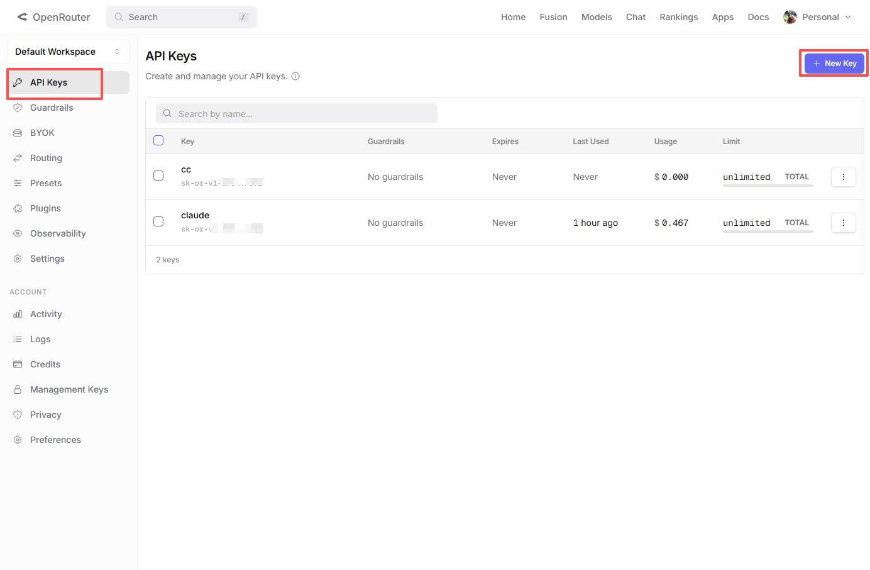Check the box for the claude key
Image resolution: width=870 pixels, height=570 pixels.
(x=158, y=221)
